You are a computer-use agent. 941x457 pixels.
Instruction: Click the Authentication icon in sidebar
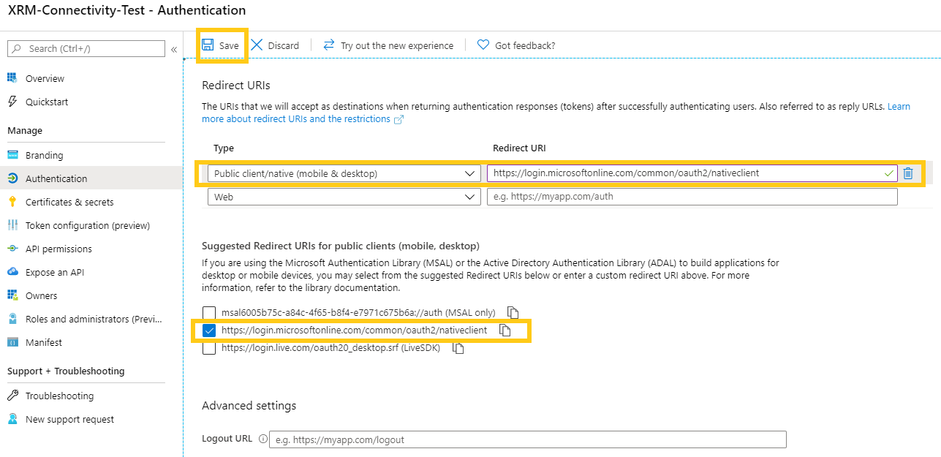(x=12, y=178)
